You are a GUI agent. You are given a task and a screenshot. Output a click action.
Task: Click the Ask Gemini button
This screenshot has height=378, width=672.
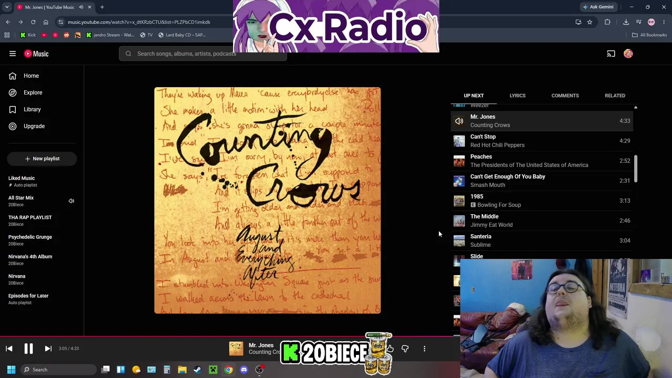point(597,7)
